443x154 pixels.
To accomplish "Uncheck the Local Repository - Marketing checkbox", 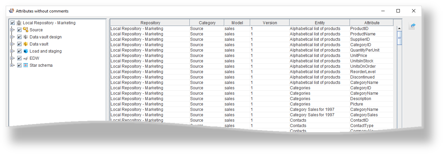I will point(13,23).
